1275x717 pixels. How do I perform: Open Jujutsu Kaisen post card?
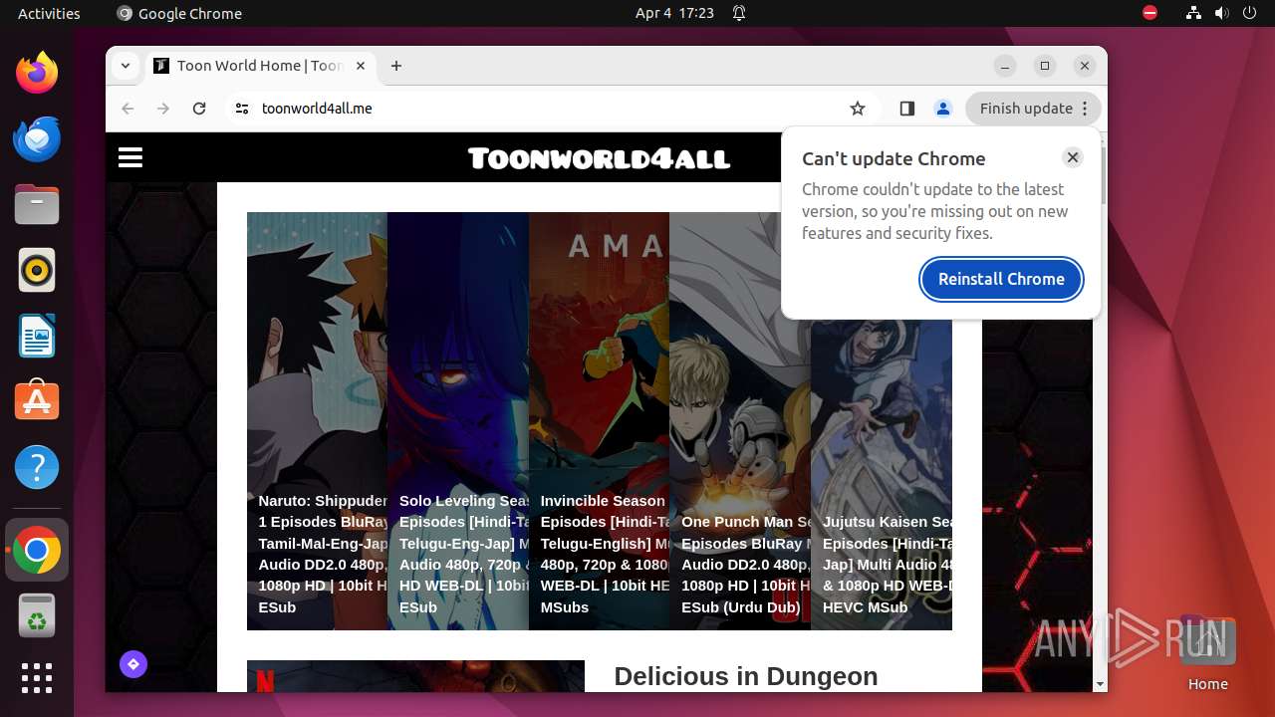(x=882, y=421)
